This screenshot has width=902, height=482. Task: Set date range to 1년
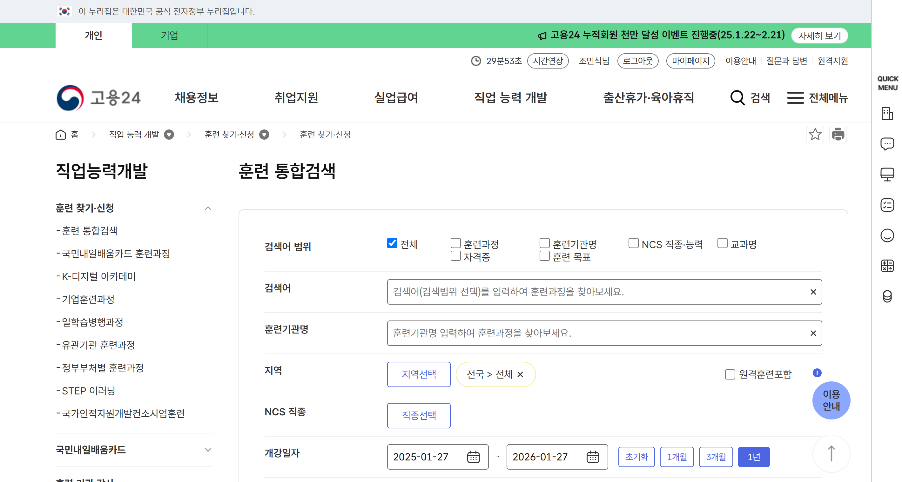[754, 457]
